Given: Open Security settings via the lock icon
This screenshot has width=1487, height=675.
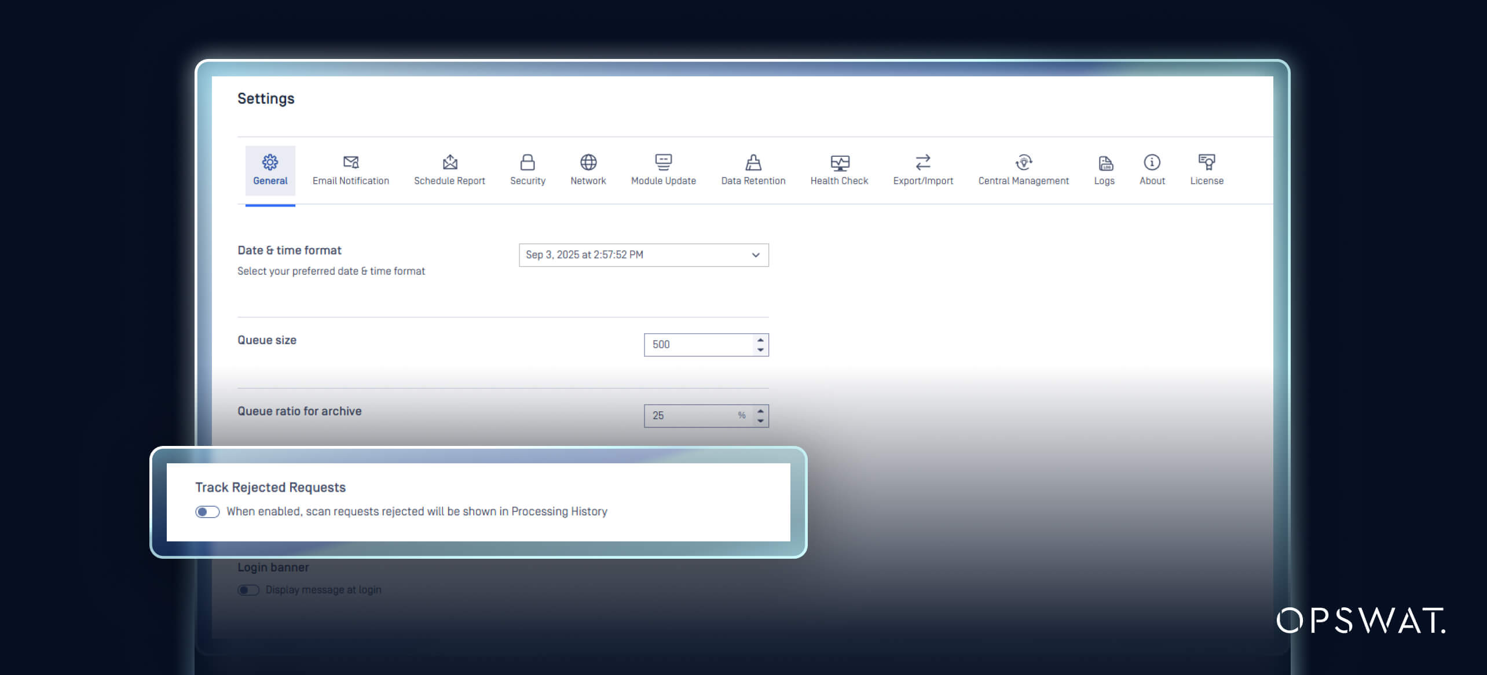Looking at the screenshot, I should pyautogui.click(x=528, y=163).
